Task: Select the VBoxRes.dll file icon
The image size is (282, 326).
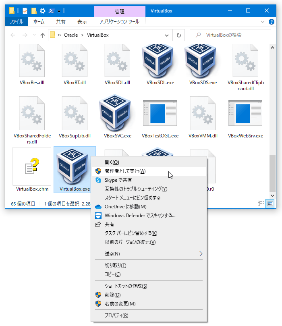Action: [32, 60]
